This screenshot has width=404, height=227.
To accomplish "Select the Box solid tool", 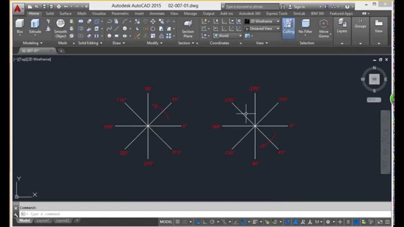I will (x=20, y=26).
